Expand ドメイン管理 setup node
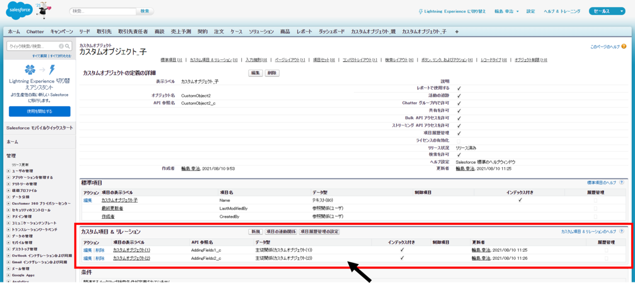635x283 pixels. (8, 216)
